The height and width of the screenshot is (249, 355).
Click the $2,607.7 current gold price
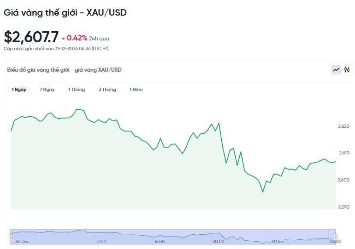31,36
